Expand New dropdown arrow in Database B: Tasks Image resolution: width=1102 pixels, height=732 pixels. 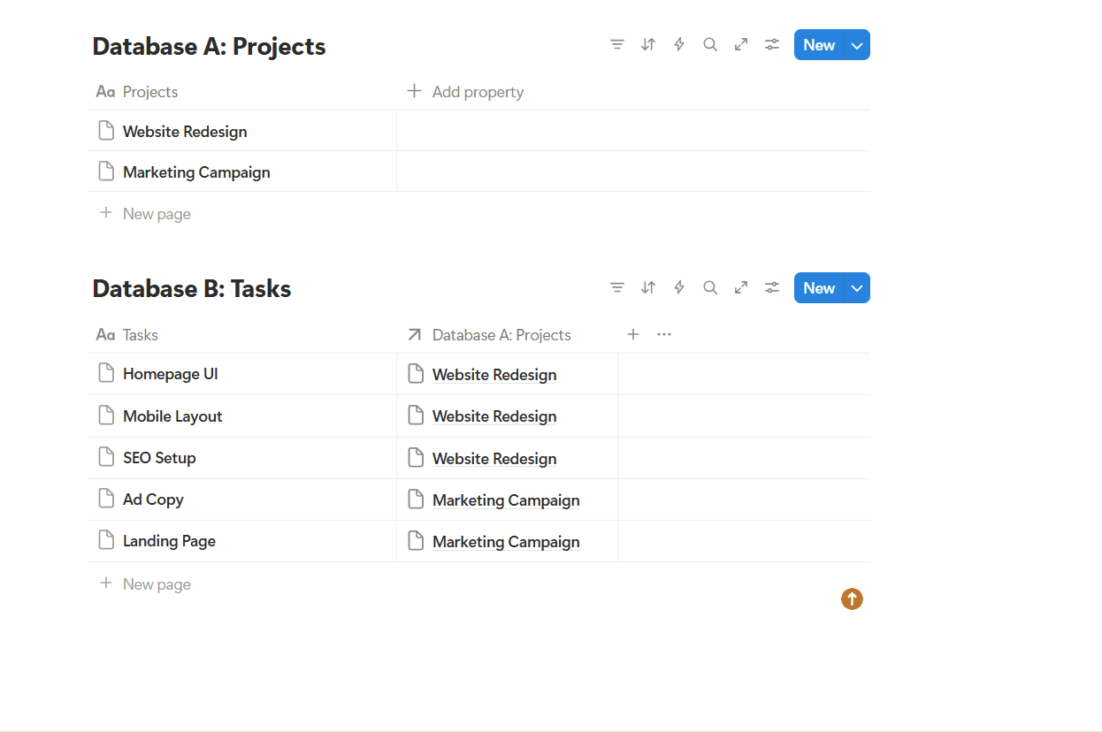pos(857,287)
